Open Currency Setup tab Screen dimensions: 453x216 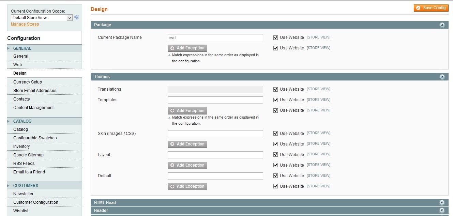(44, 82)
